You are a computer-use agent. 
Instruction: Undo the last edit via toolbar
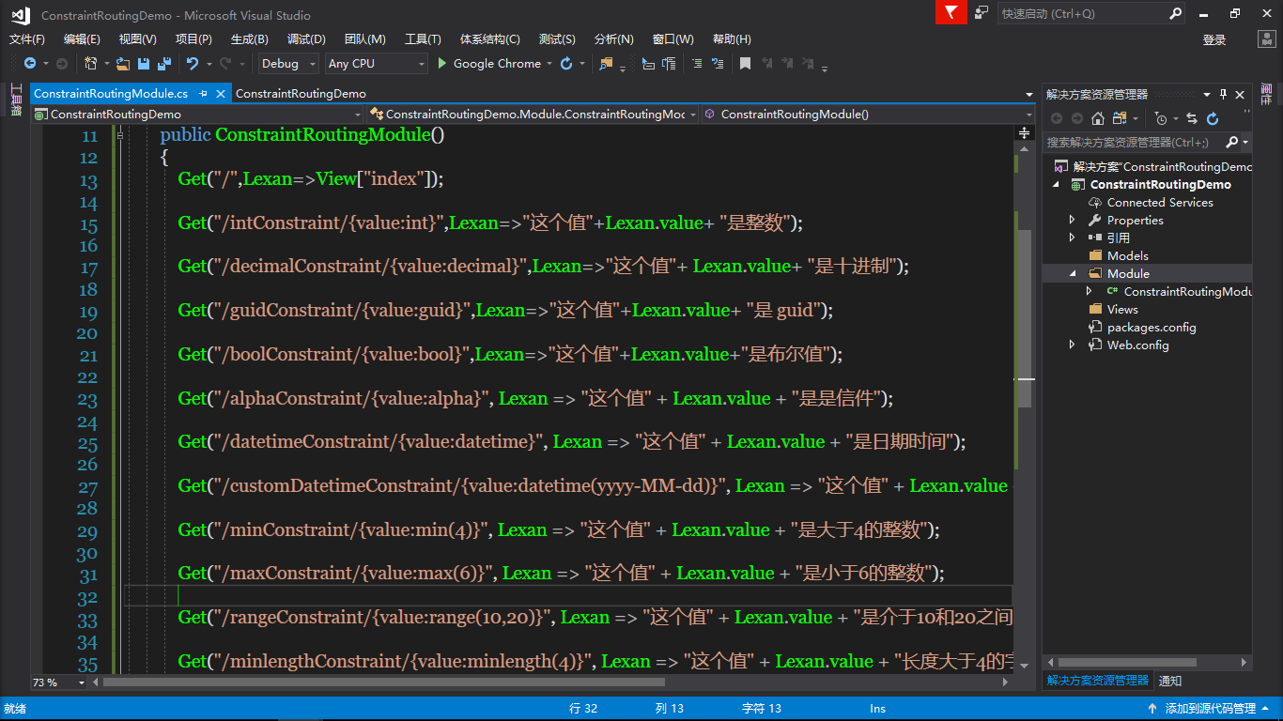click(x=193, y=64)
